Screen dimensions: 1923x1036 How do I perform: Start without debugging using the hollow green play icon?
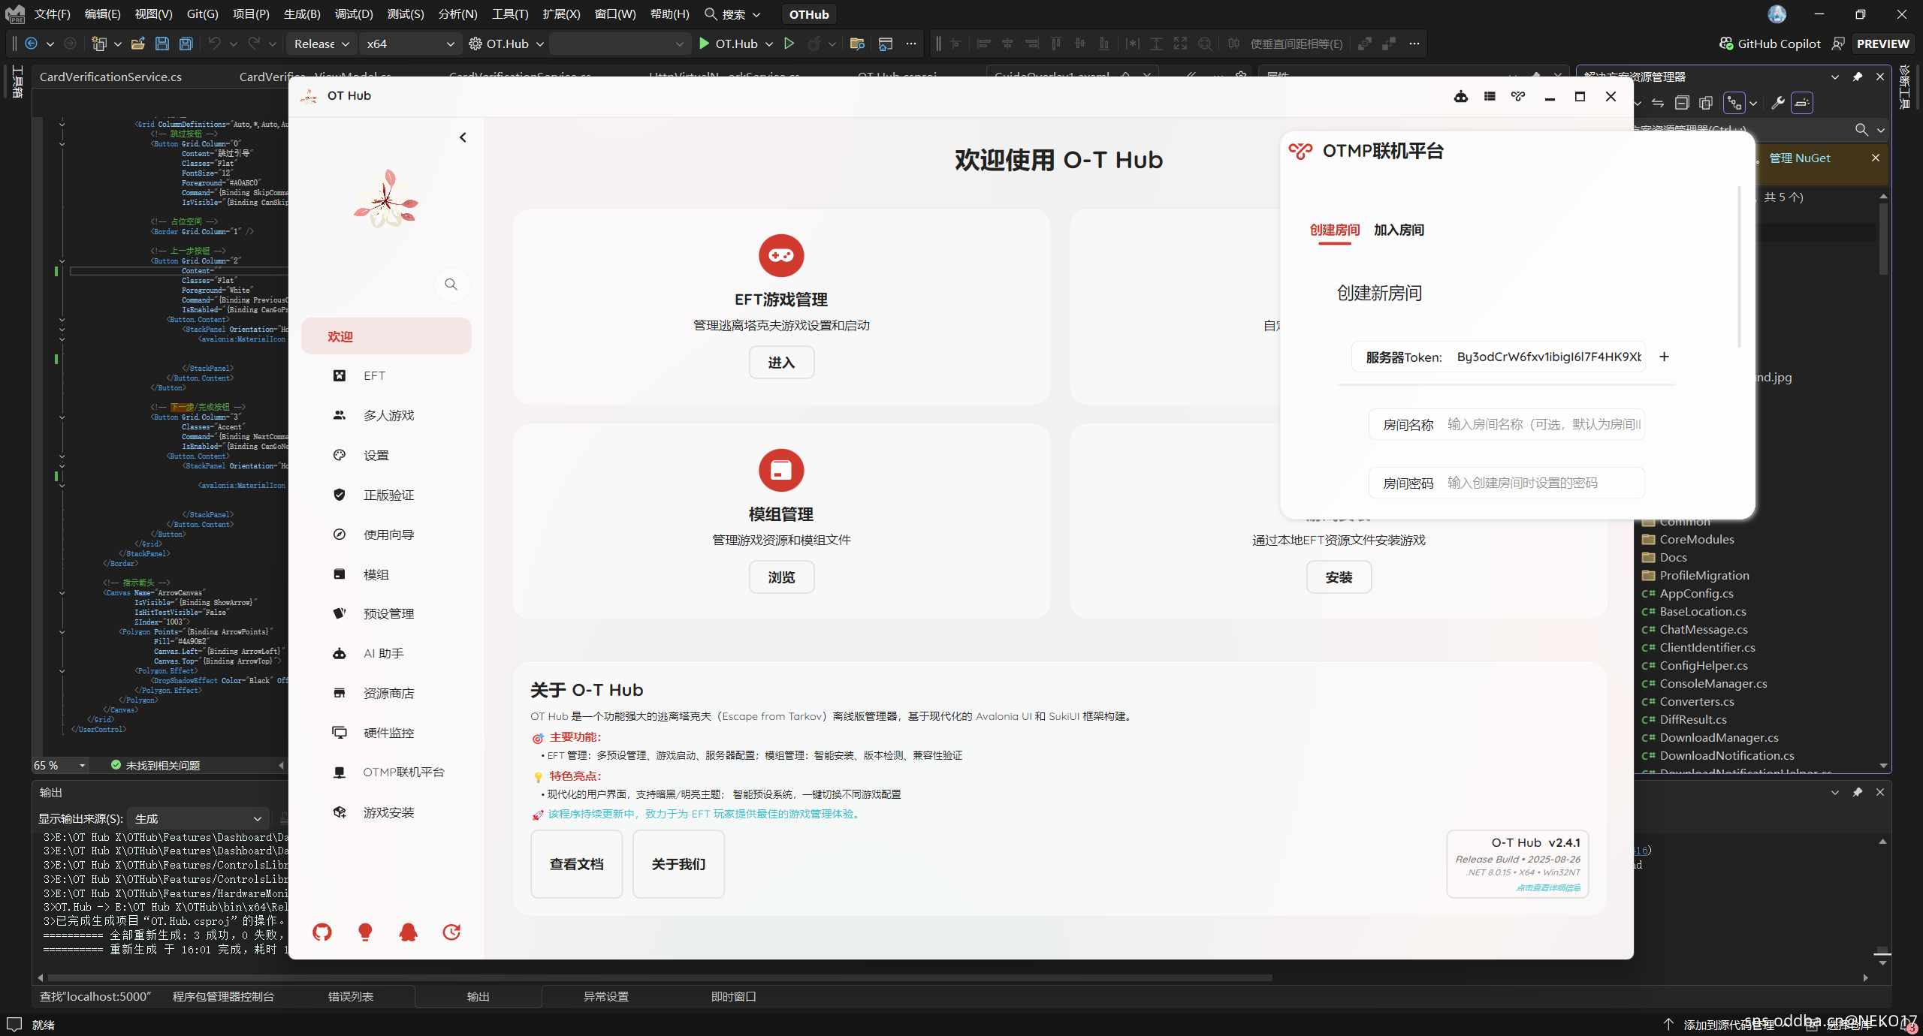(x=789, y=44)
